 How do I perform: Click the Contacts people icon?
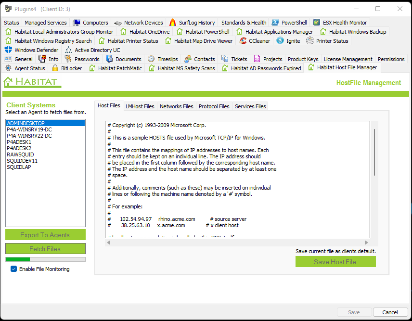188,59
